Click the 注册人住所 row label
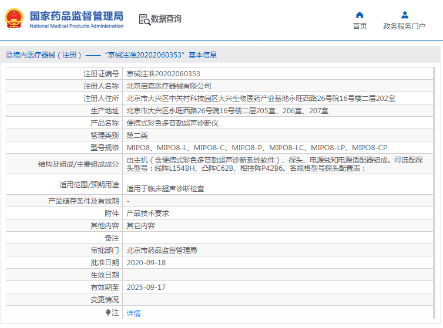Viewport: 443px width, 328px height. [x=101, y=99]
